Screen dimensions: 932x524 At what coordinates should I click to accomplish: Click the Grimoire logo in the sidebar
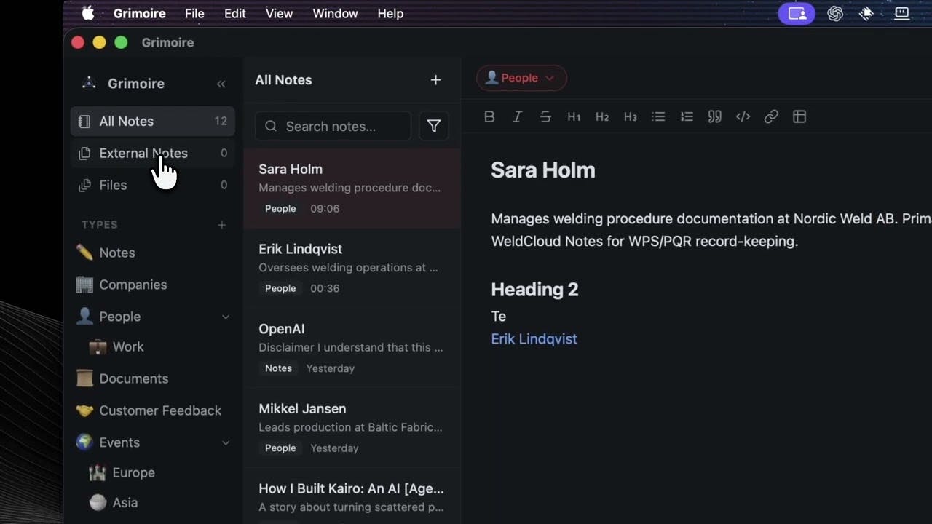click(89, 83)
